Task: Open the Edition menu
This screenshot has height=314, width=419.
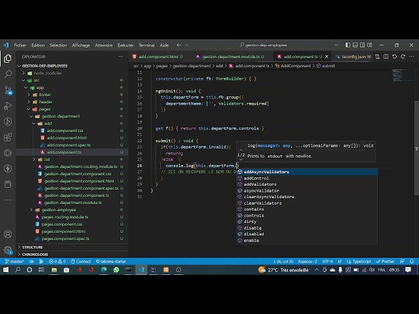Action: pyautogui.click(x=38, y=45)
